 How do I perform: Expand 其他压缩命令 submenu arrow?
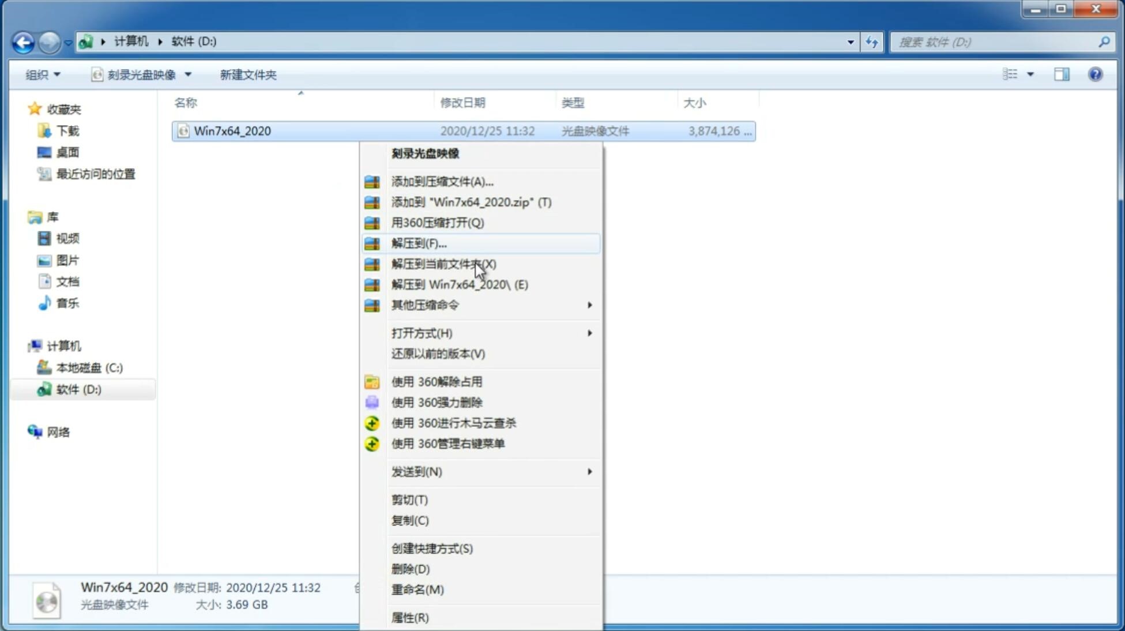589,305
